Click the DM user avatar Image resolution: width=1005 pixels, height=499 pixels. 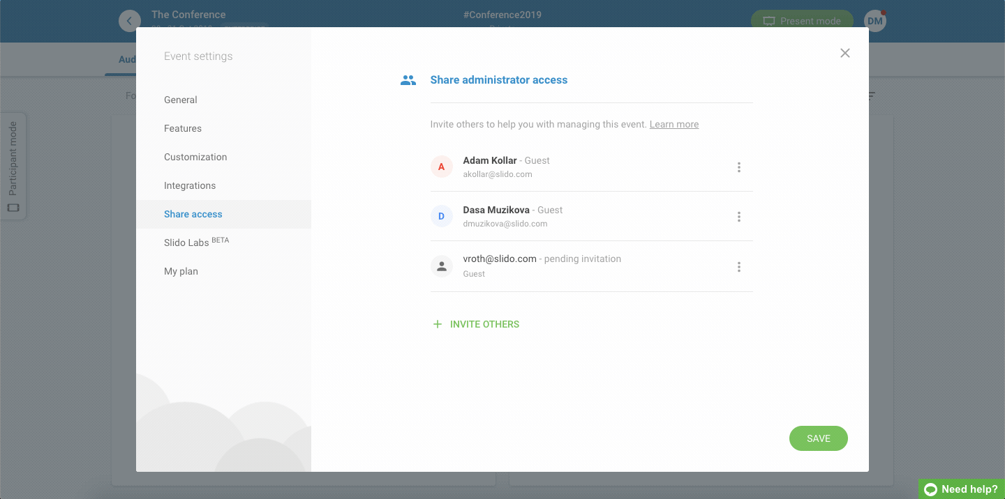[x=875, y=21]
